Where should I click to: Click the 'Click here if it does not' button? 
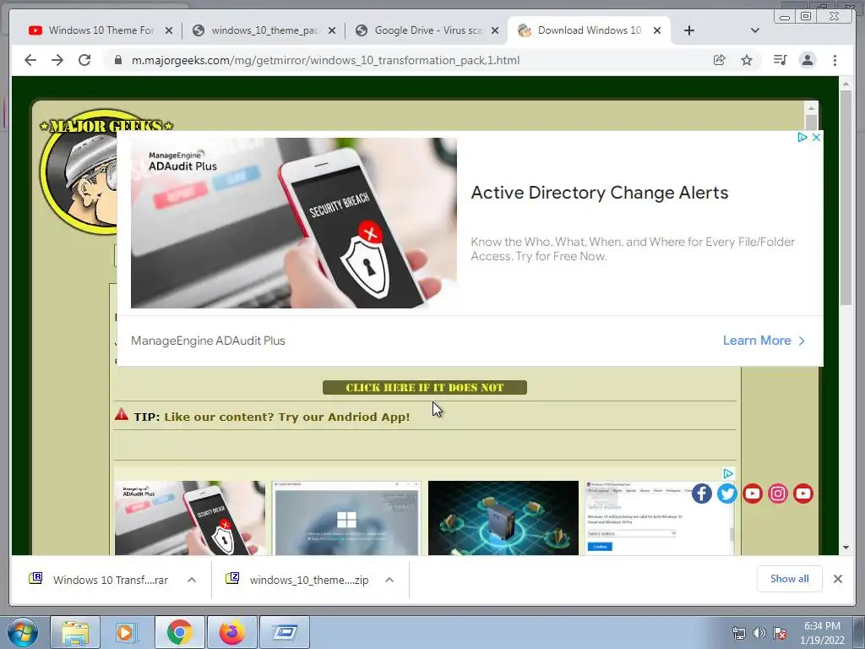(425, 387)
